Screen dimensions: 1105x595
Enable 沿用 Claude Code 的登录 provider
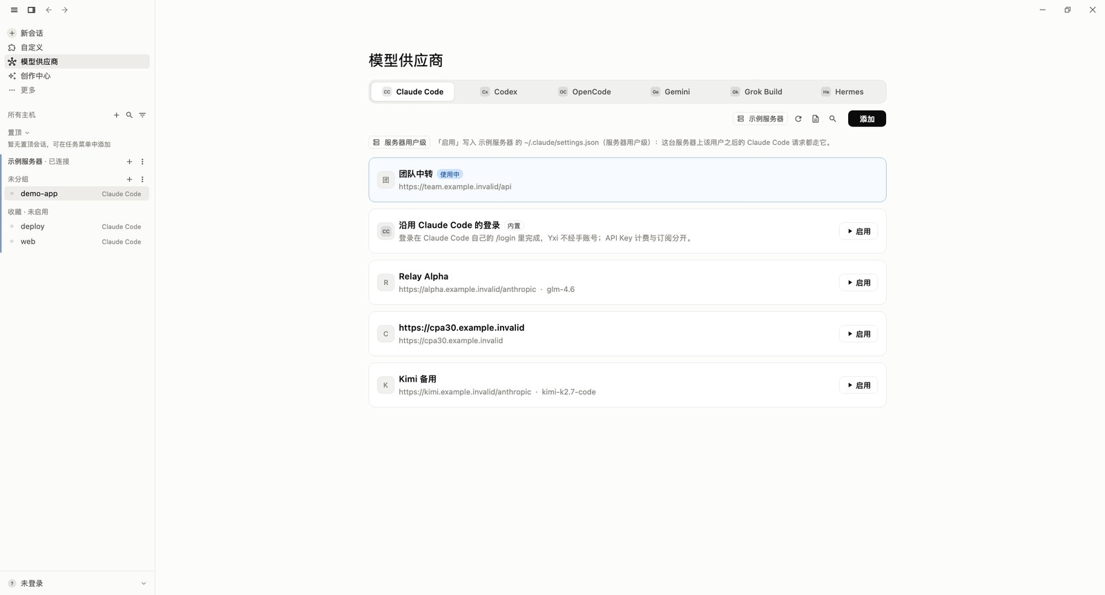click(x=858, y=231)
